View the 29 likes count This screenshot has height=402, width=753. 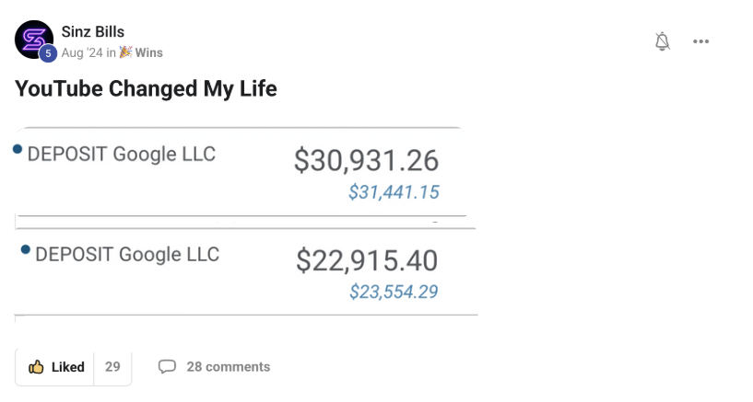pos(112,367)
